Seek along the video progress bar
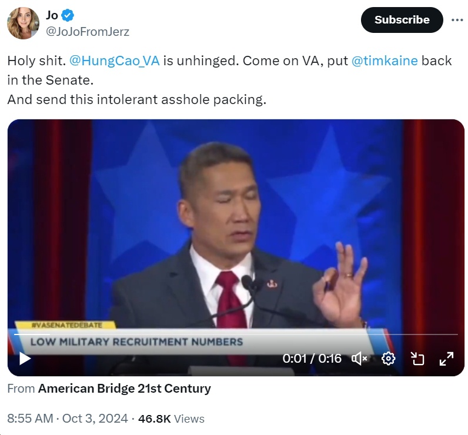 point(235,334)
